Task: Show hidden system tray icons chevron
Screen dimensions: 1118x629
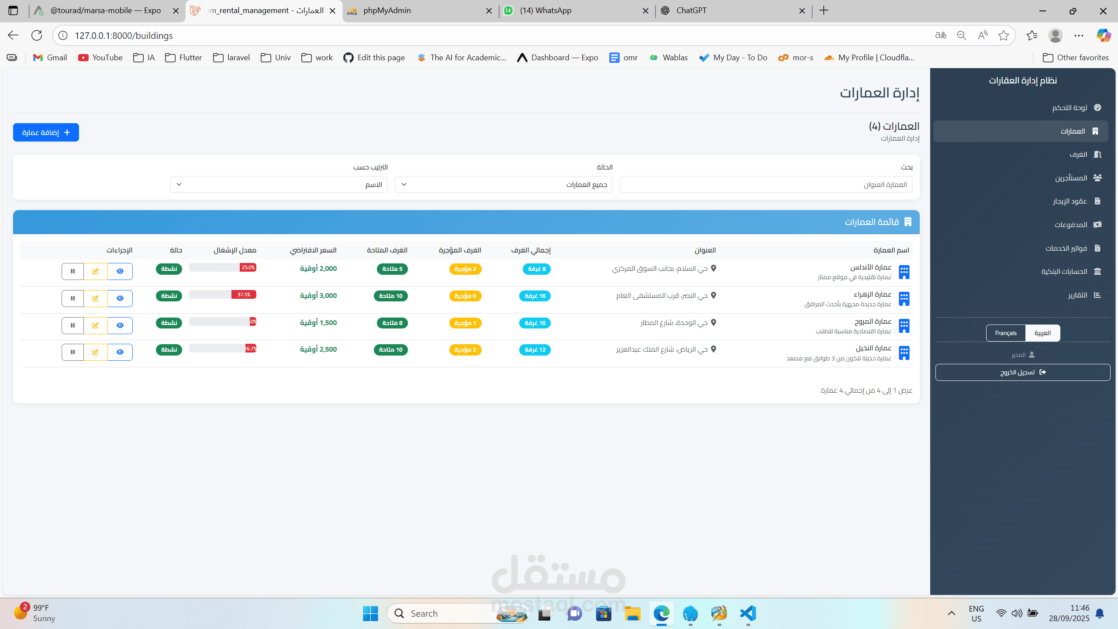Action: (951, 614)
